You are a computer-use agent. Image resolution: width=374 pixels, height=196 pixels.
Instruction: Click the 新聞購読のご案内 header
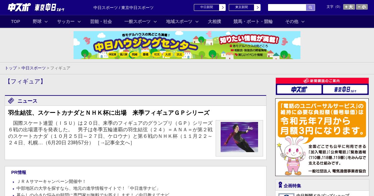click(322, 81)
